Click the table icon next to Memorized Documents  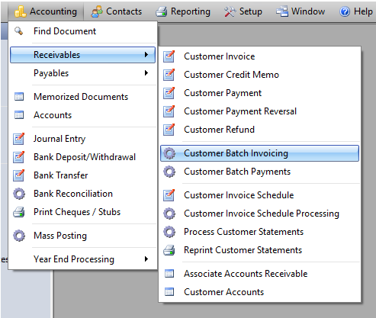click(19, 97)
